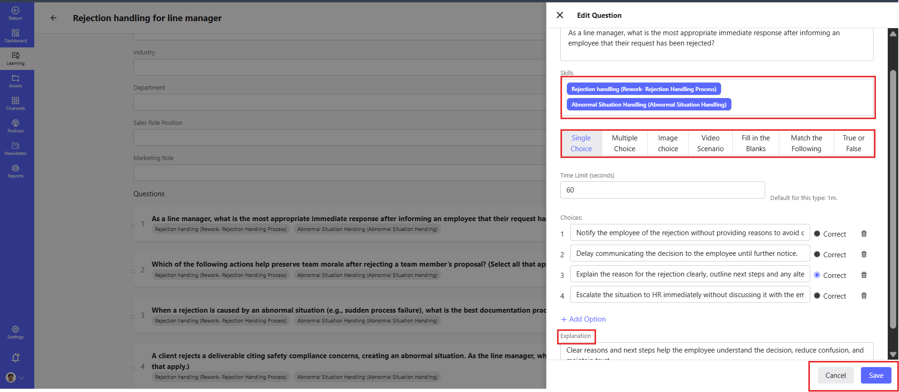
Task: Expand the user avatar menu chevron
Action: point(22,377)
